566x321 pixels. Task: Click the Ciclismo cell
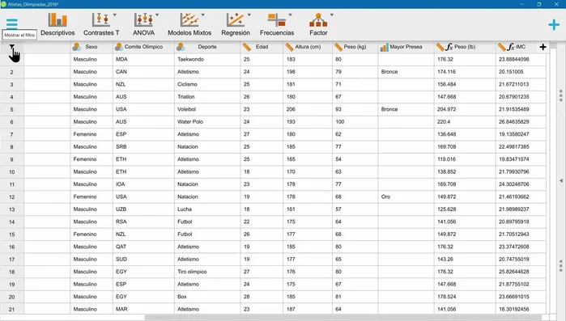coord(207,84)
